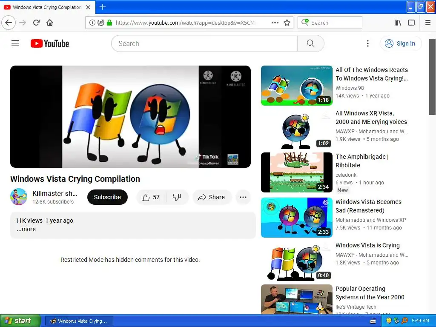
Task: Click the tray icon left of the magnifier
Action: pos(396,321)
